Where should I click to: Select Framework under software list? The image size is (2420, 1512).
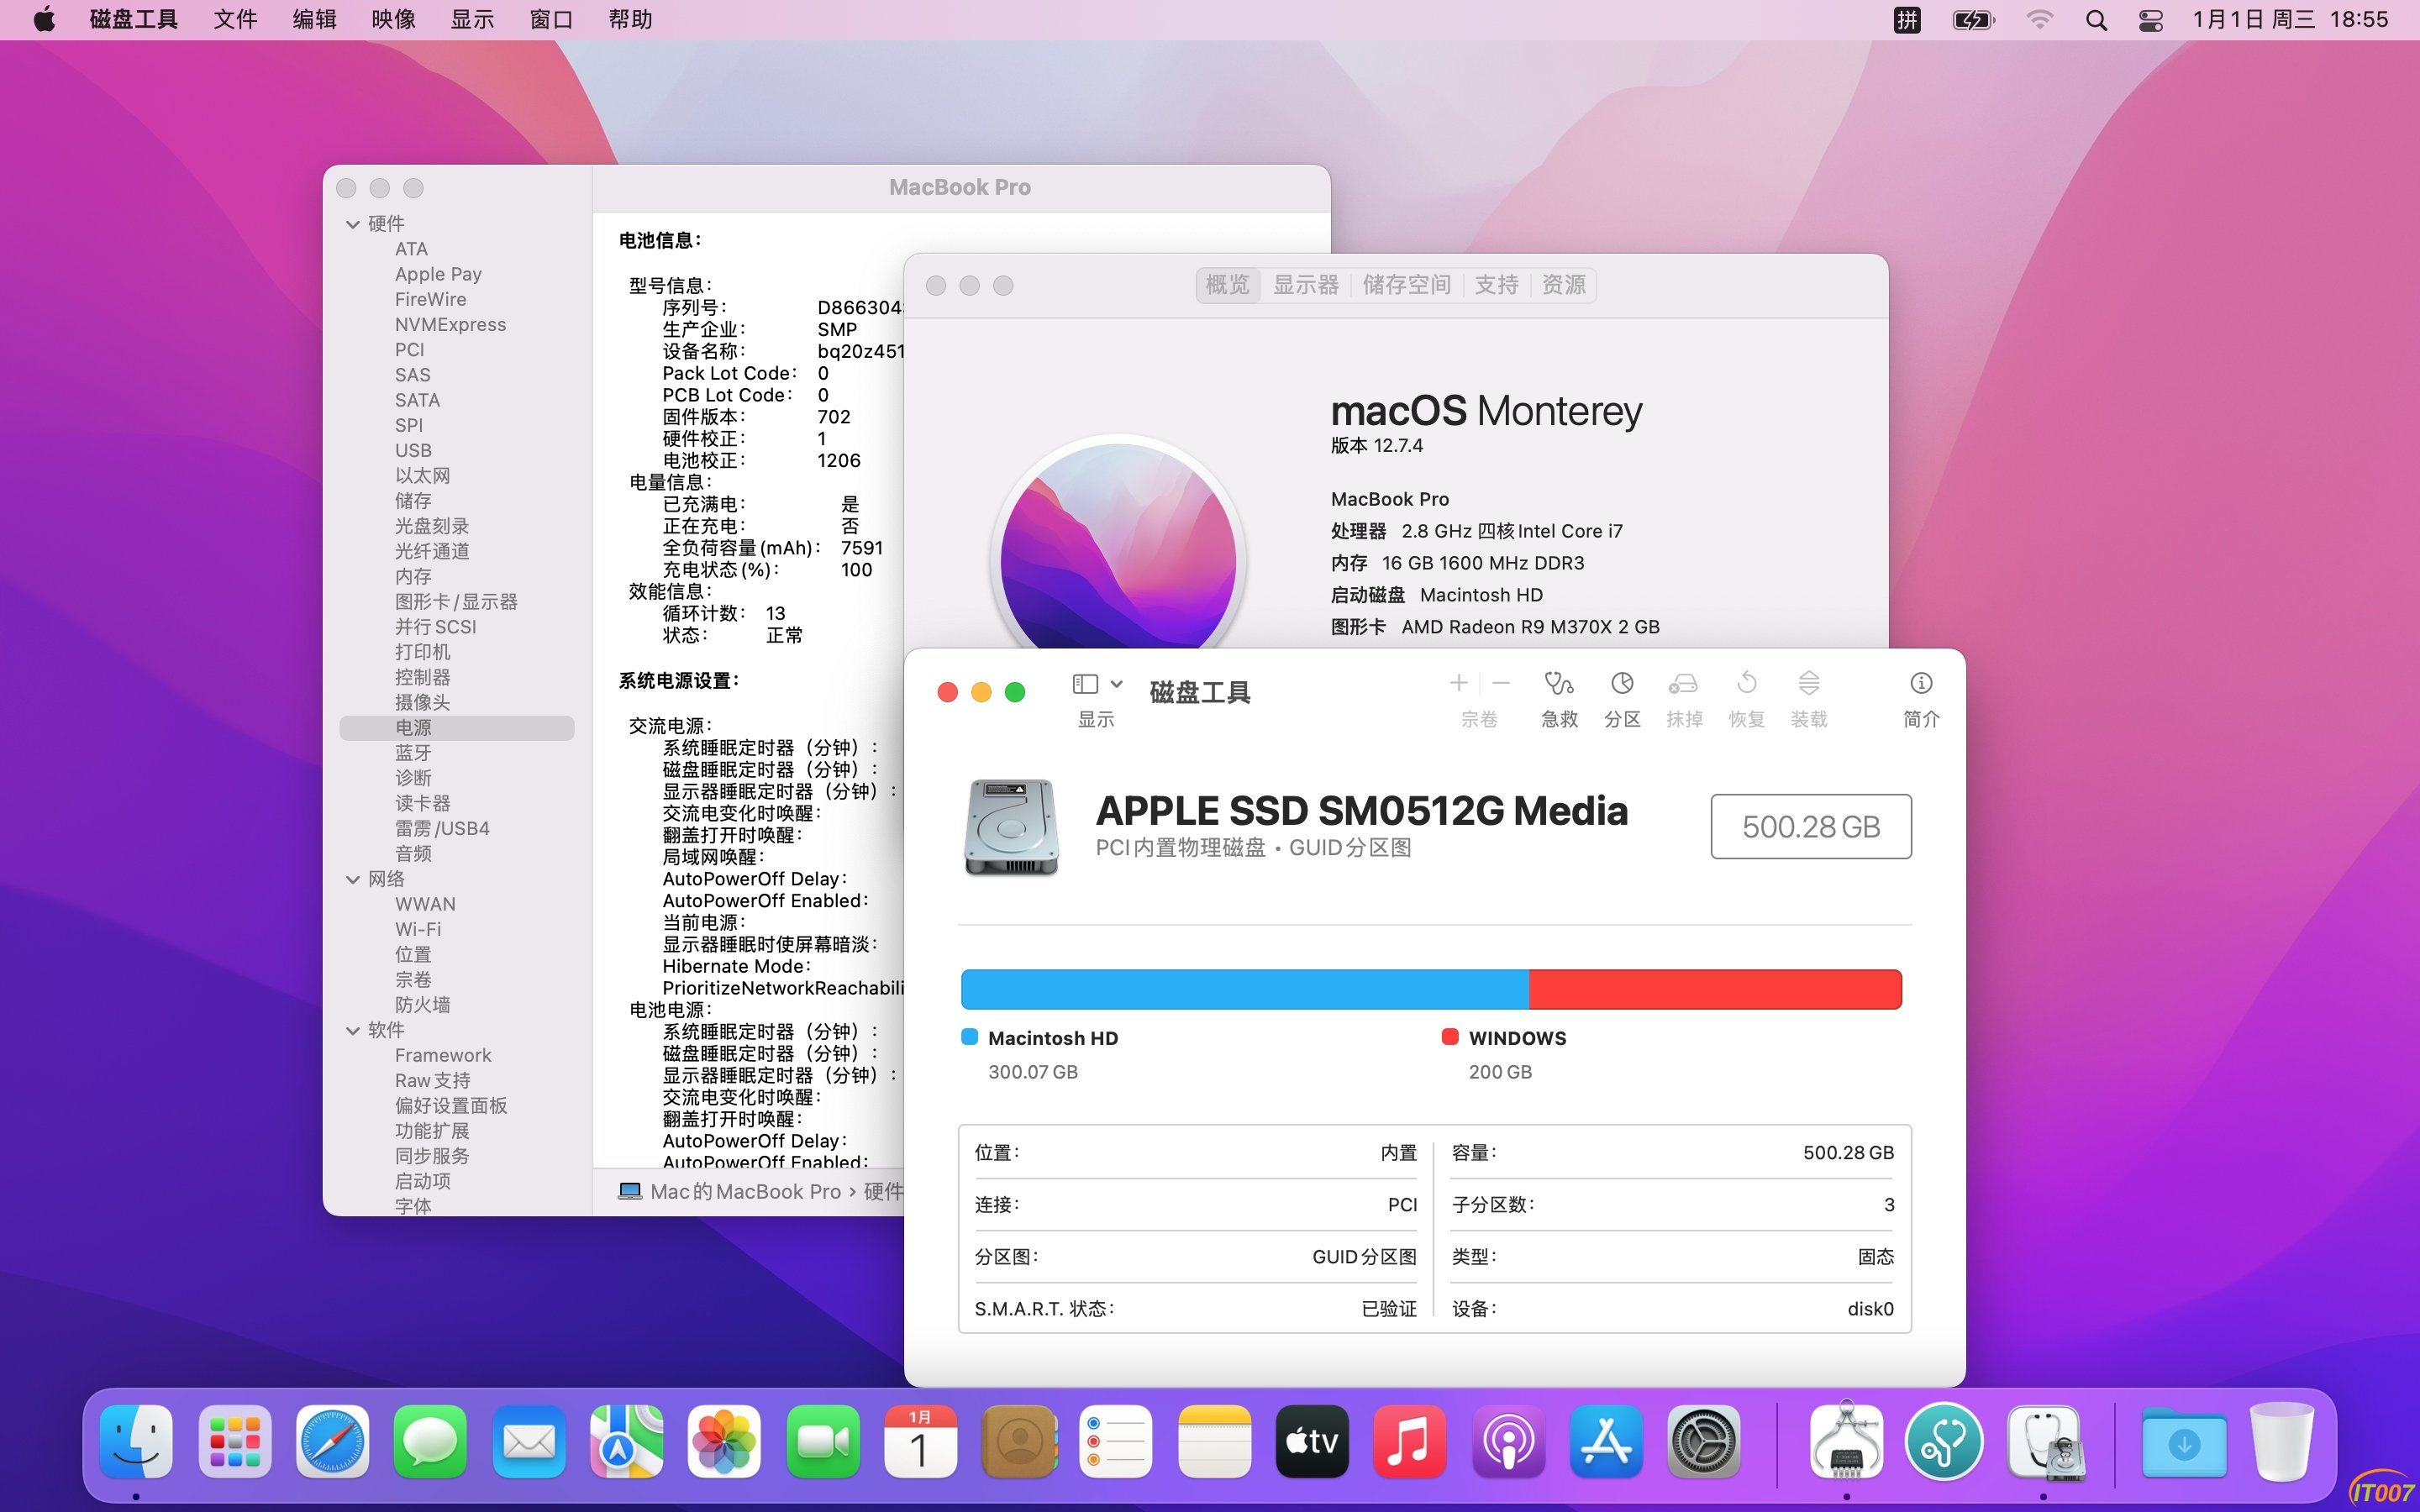(443, 1055)
